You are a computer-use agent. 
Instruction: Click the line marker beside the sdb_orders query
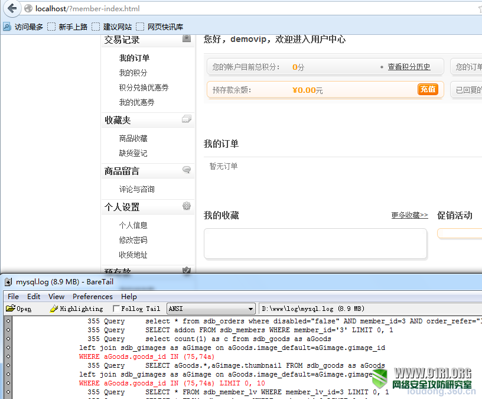(8, 321)
